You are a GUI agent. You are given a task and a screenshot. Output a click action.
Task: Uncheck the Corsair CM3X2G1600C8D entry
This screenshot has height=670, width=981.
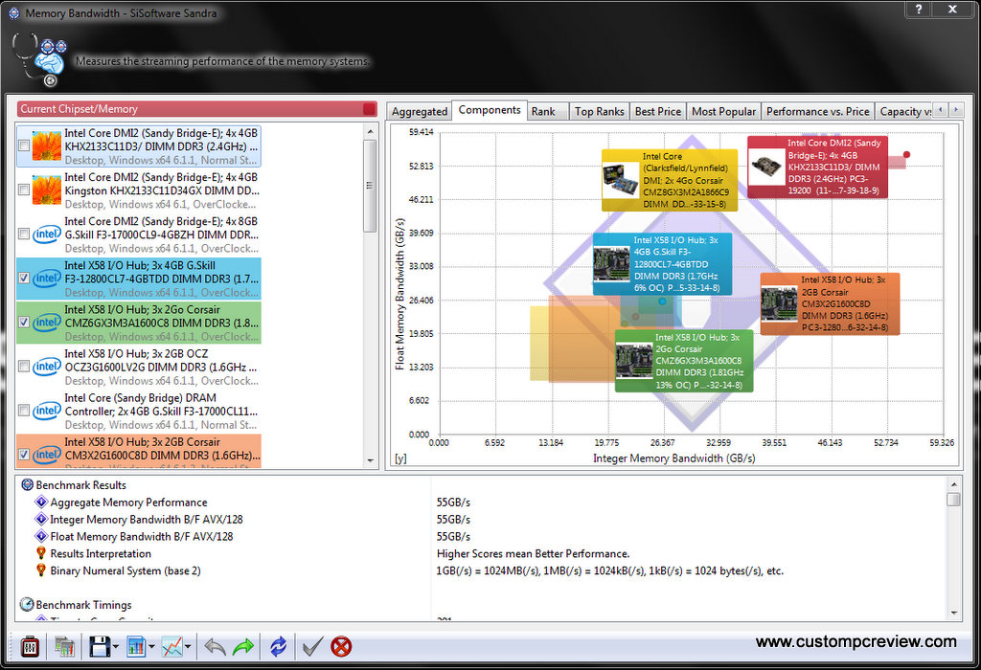[24, 455]
